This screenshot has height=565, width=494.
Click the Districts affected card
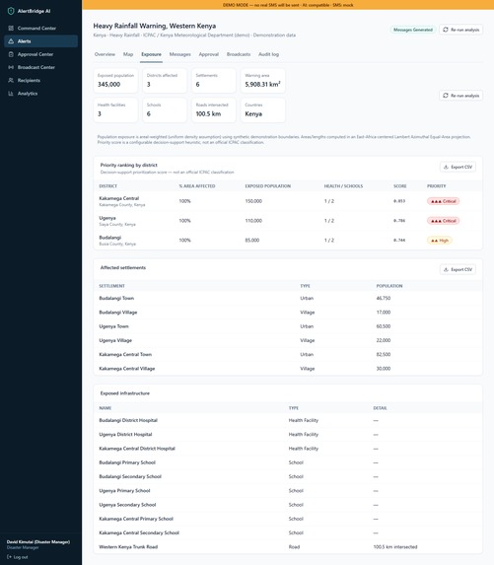click(x=165, y=81)
